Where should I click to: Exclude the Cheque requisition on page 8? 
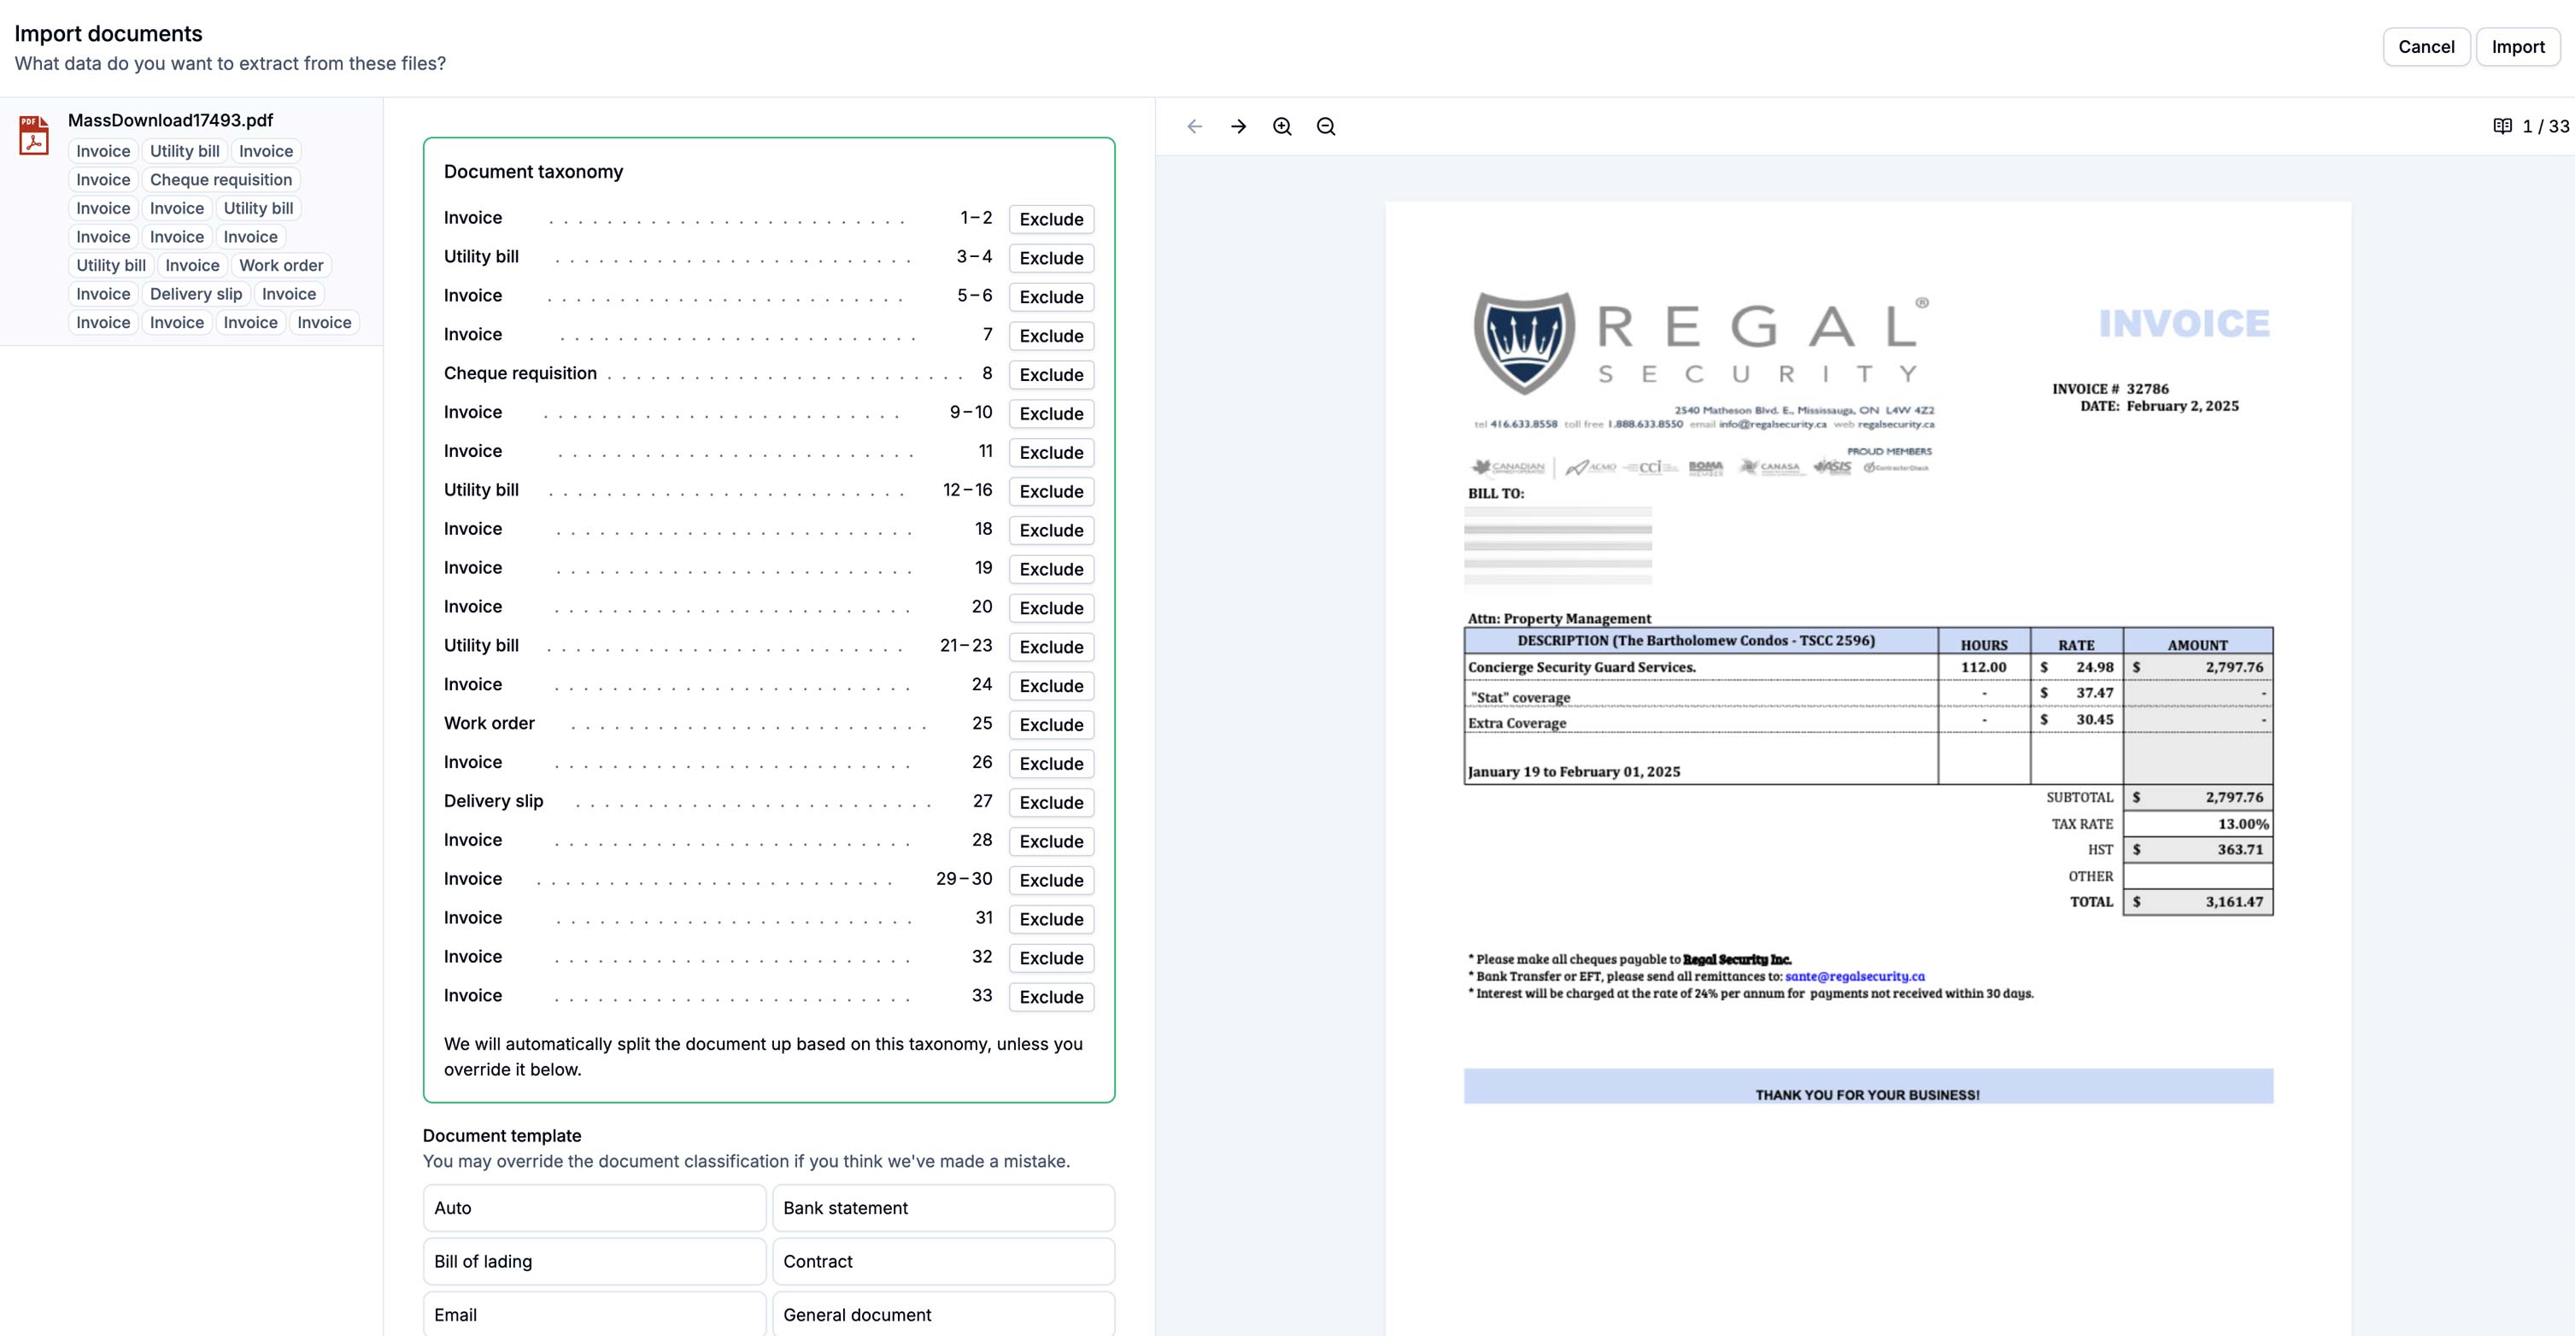1051,375
